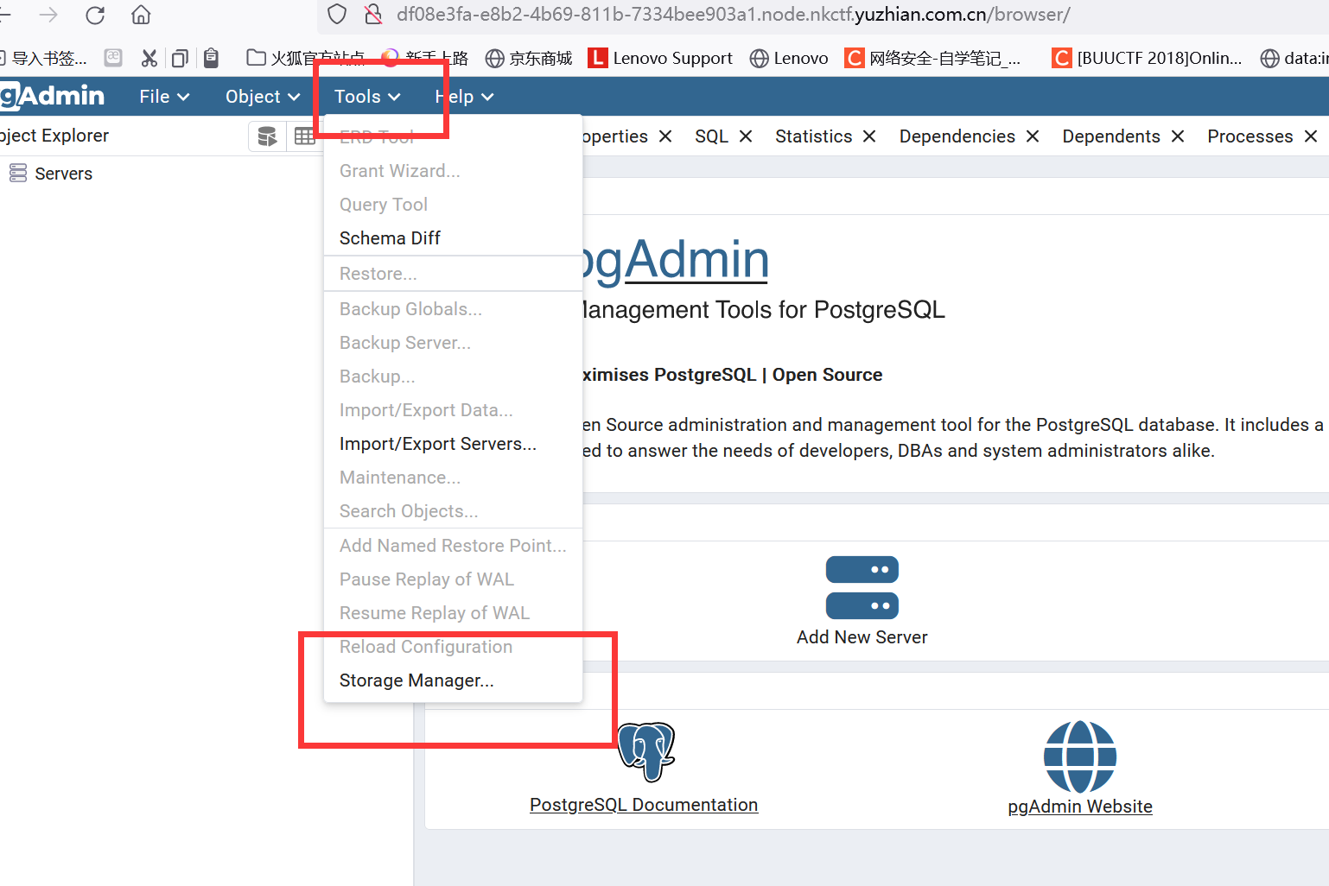
Task: Click Reload Configuration menu entry
Action: 453,647
